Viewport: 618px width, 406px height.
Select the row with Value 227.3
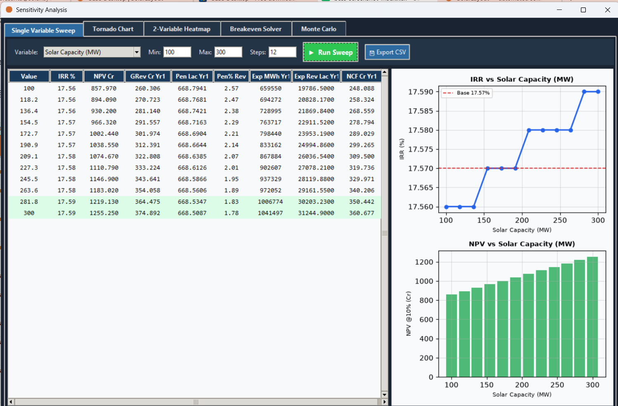194,168
